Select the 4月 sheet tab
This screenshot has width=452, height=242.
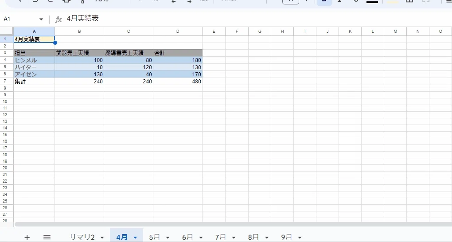coord(122,237)
